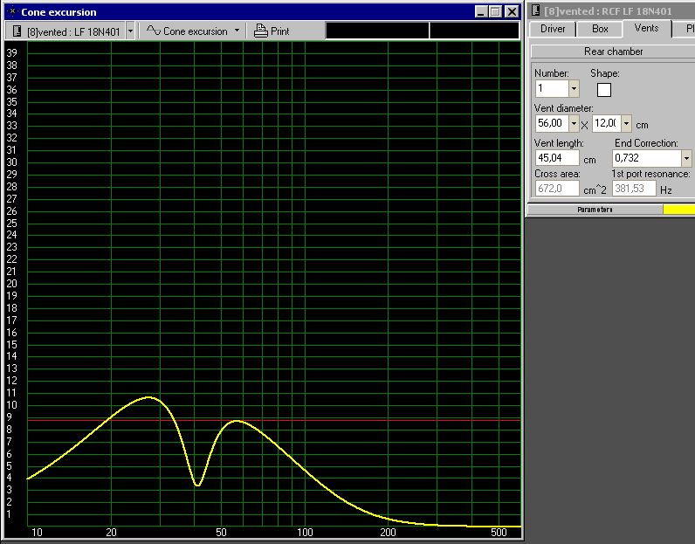The height and width of the screenshot is (544, 695).
Task: Toggle the vent Shape box
Action: point(603,89)
